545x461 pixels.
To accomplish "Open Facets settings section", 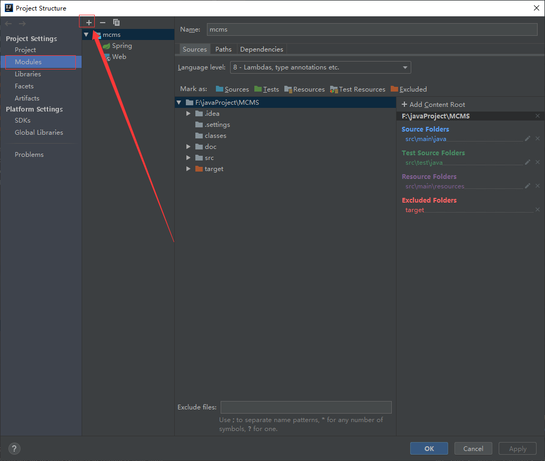I will pyautogui.click(x=24, y=86).
